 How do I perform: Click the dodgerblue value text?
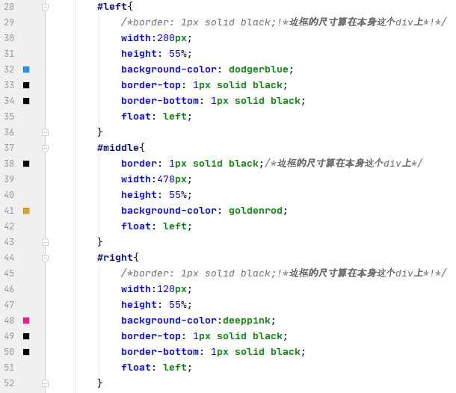coord(259,69)
